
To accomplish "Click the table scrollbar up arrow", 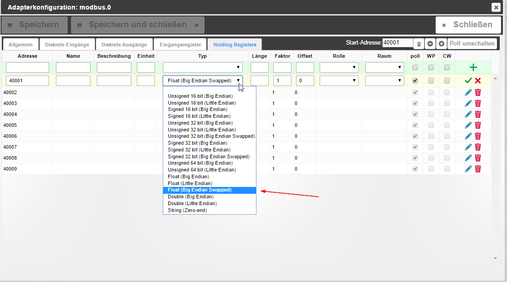I will 495,79.
